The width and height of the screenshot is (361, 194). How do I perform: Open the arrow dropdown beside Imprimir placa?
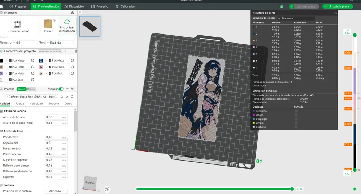coord(325,6)
